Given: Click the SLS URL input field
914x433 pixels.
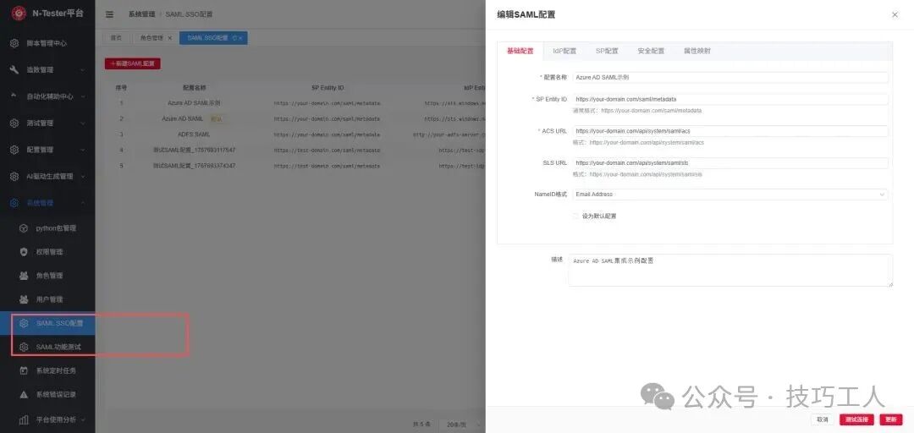Looking at the screenshot, I should [x=730, y=163].
